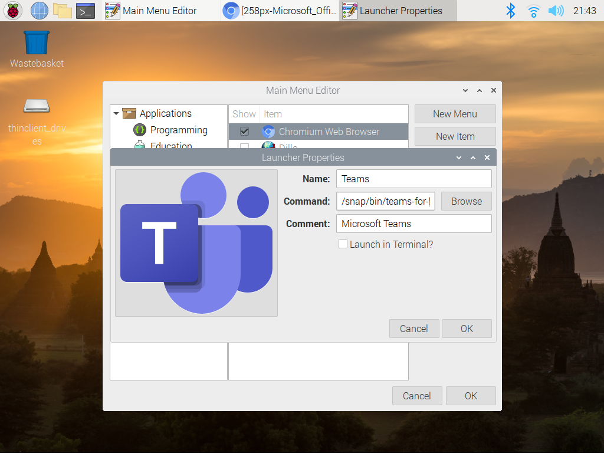
Task: Click the New Item button
Action: tap(455, 136)
